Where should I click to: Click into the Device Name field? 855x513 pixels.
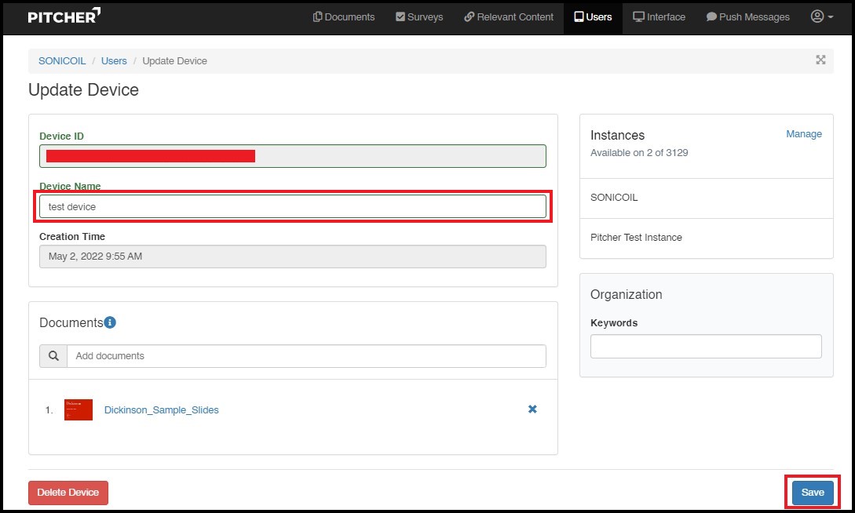(292, 206)
